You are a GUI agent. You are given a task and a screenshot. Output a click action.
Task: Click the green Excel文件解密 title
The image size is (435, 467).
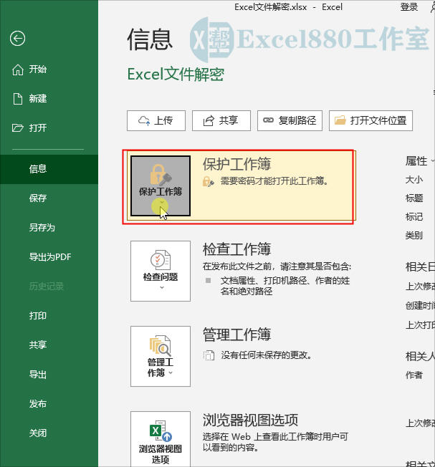click(x=176, y=74)
